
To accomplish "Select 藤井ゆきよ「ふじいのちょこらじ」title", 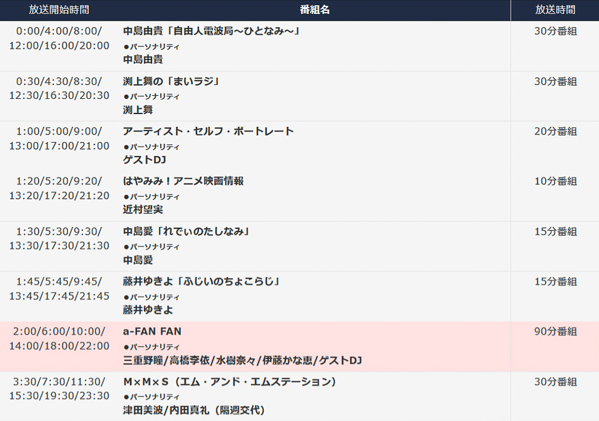I will 201,282.
